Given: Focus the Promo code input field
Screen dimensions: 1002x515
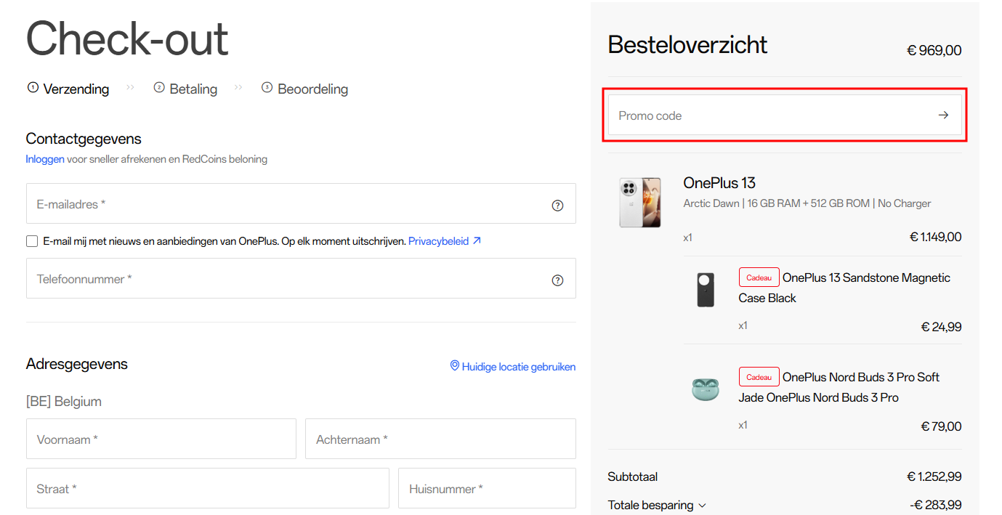Looking at the screenshot, I should pyautogui.click(x=785, y=115).
